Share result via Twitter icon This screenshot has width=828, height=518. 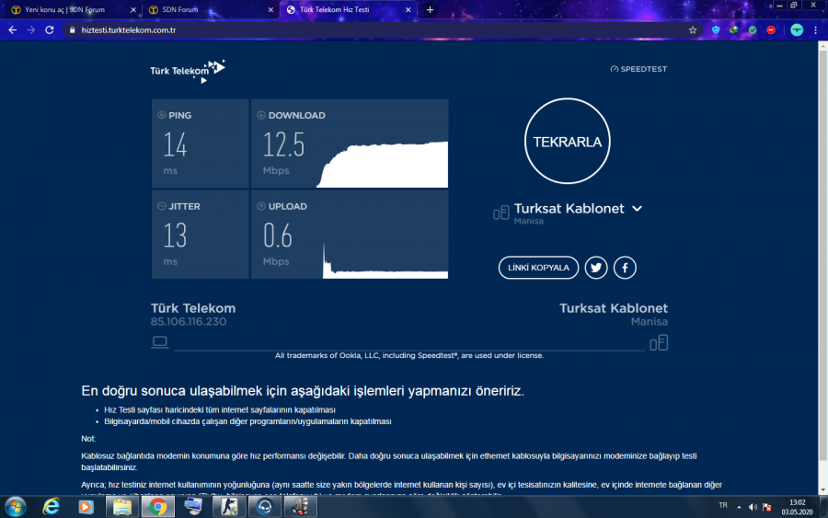pyautogui.click(x=595, y=268)
